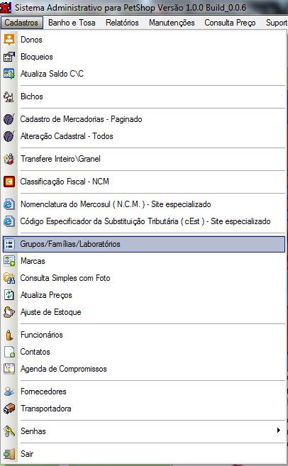Click the Sair exit door icon
The height and width of the screenshot is (466, 288).
[9, 454]
